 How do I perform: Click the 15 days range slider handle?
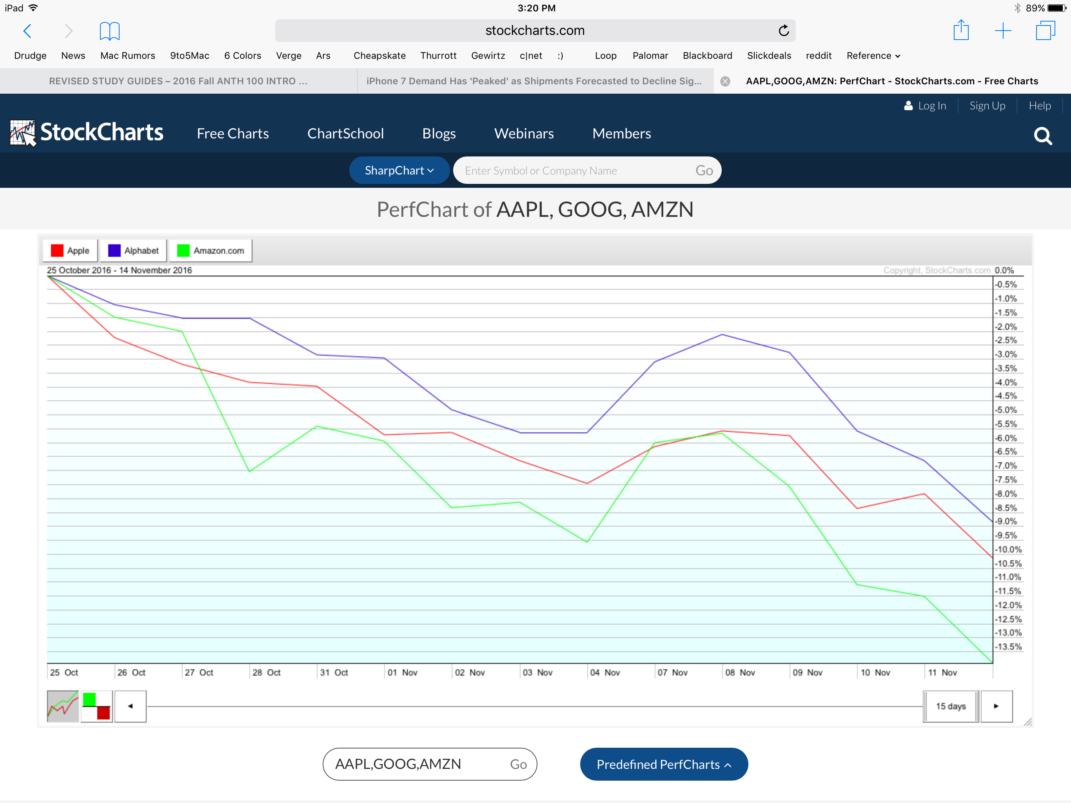click(x=951, y=706)
